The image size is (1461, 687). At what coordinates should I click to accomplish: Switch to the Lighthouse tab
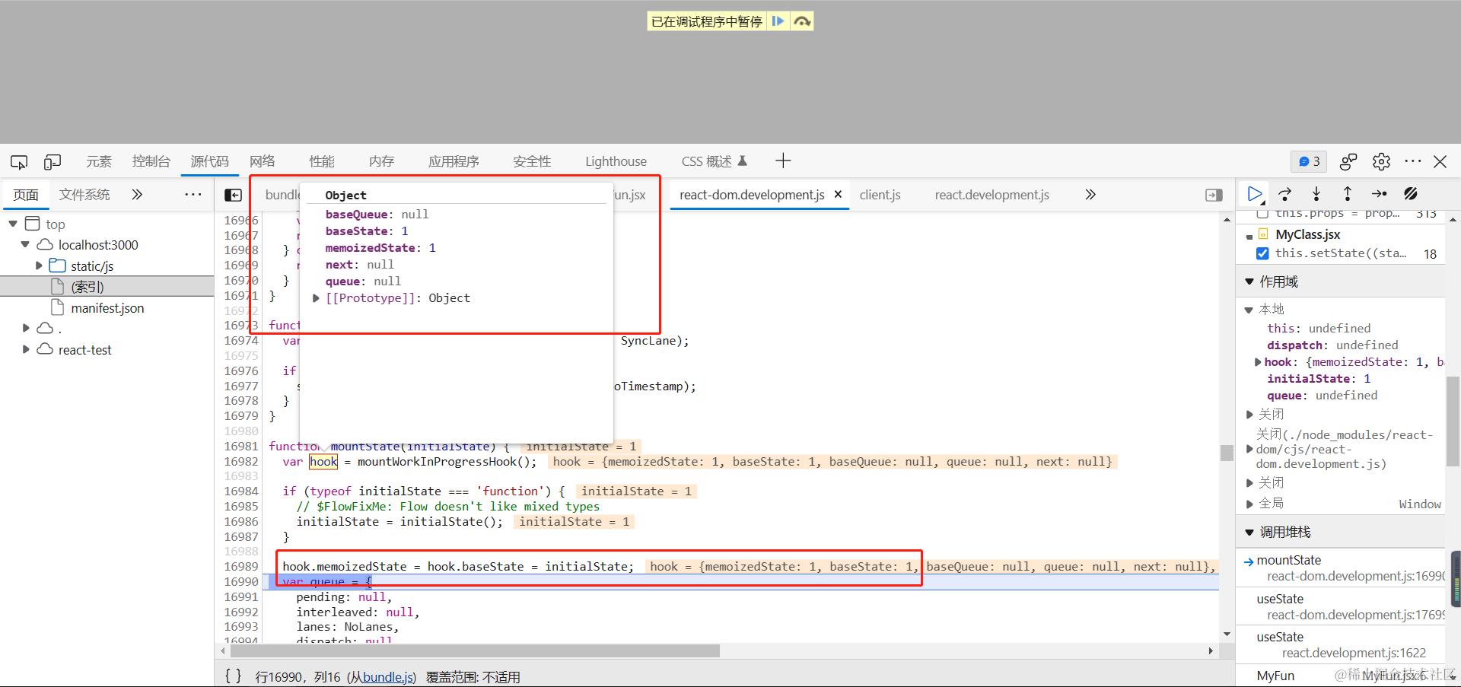coord(616,161)
